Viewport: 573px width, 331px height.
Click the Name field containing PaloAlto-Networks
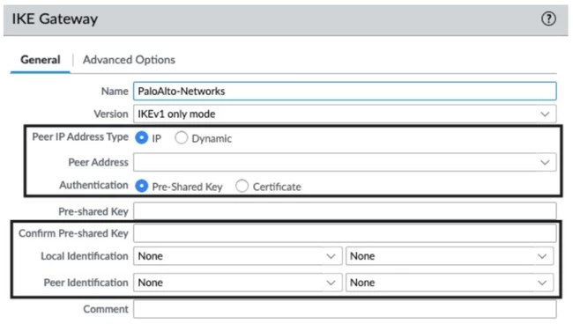pyautogui.click(x=345, y=91)
